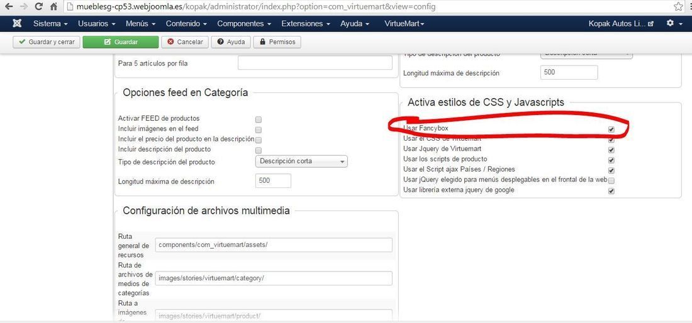
Task: Open the Usuarios menu
Action: coord(97,23)
